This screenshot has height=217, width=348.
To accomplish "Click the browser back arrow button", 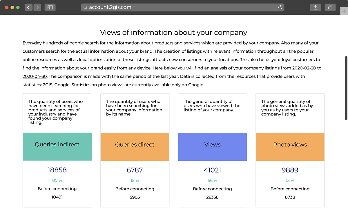I will pyautogui.click(x=28, y=8).
